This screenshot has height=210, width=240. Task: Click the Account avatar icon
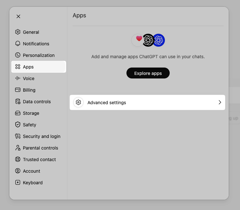[x=18, y=171]
